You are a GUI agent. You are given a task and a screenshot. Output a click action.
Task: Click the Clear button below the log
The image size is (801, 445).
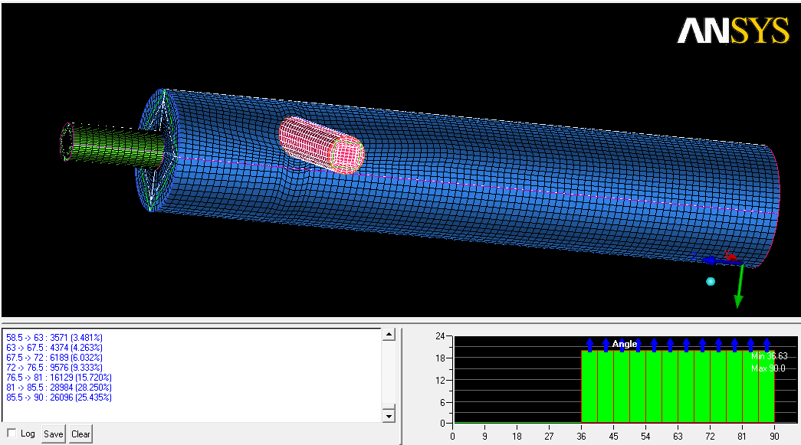click(x=80, y=434)
